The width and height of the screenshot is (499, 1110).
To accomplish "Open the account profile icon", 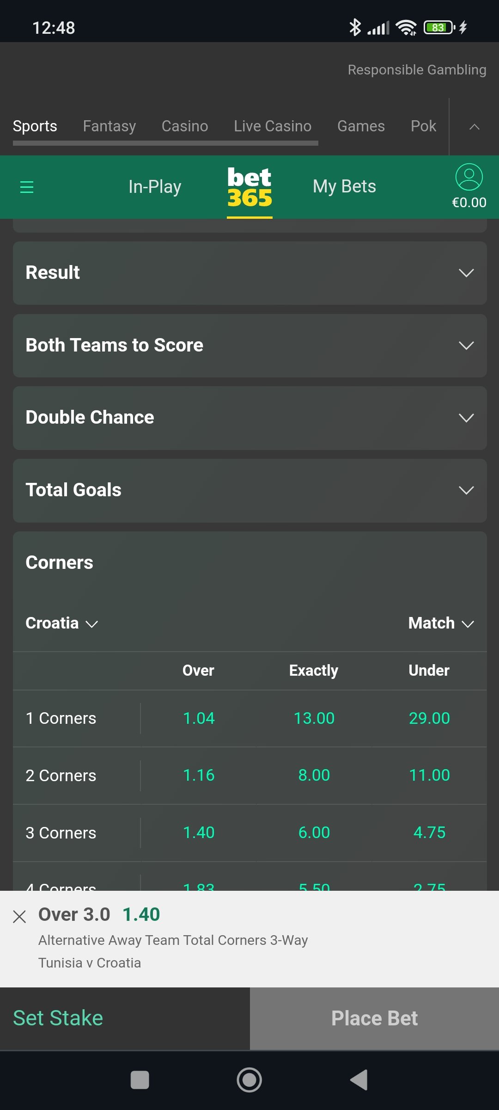I will [x=469, y=177].
